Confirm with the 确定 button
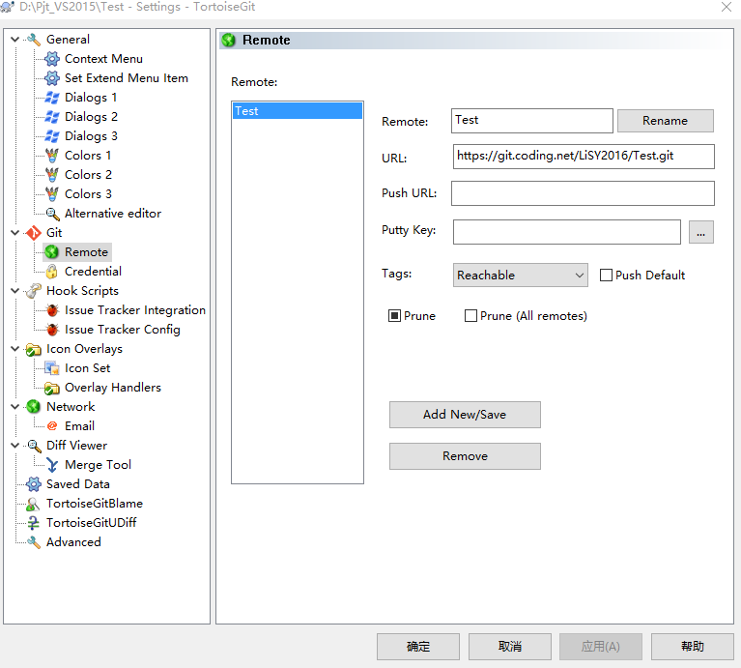 418,647
